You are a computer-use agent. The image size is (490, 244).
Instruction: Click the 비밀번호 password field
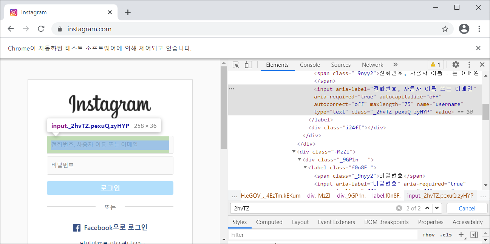pos(110,166)
